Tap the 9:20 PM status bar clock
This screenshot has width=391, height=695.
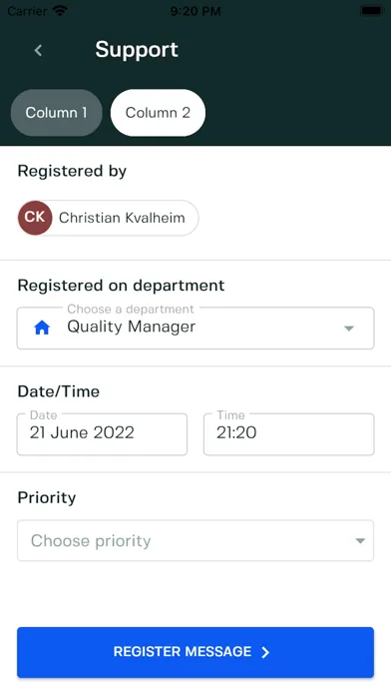point(195,11)
